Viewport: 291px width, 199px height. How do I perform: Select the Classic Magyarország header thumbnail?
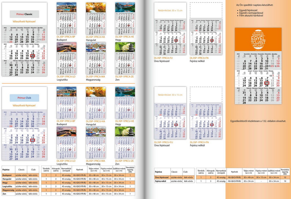click(96, 47)
